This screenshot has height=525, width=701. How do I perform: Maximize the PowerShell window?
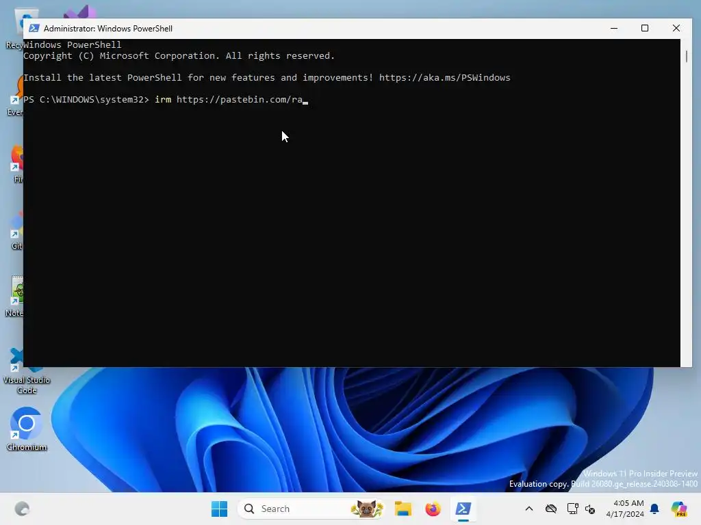click(645, 28)
